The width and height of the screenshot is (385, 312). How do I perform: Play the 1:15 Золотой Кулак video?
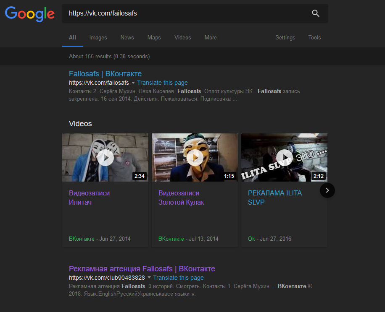(x=195, y=158)
